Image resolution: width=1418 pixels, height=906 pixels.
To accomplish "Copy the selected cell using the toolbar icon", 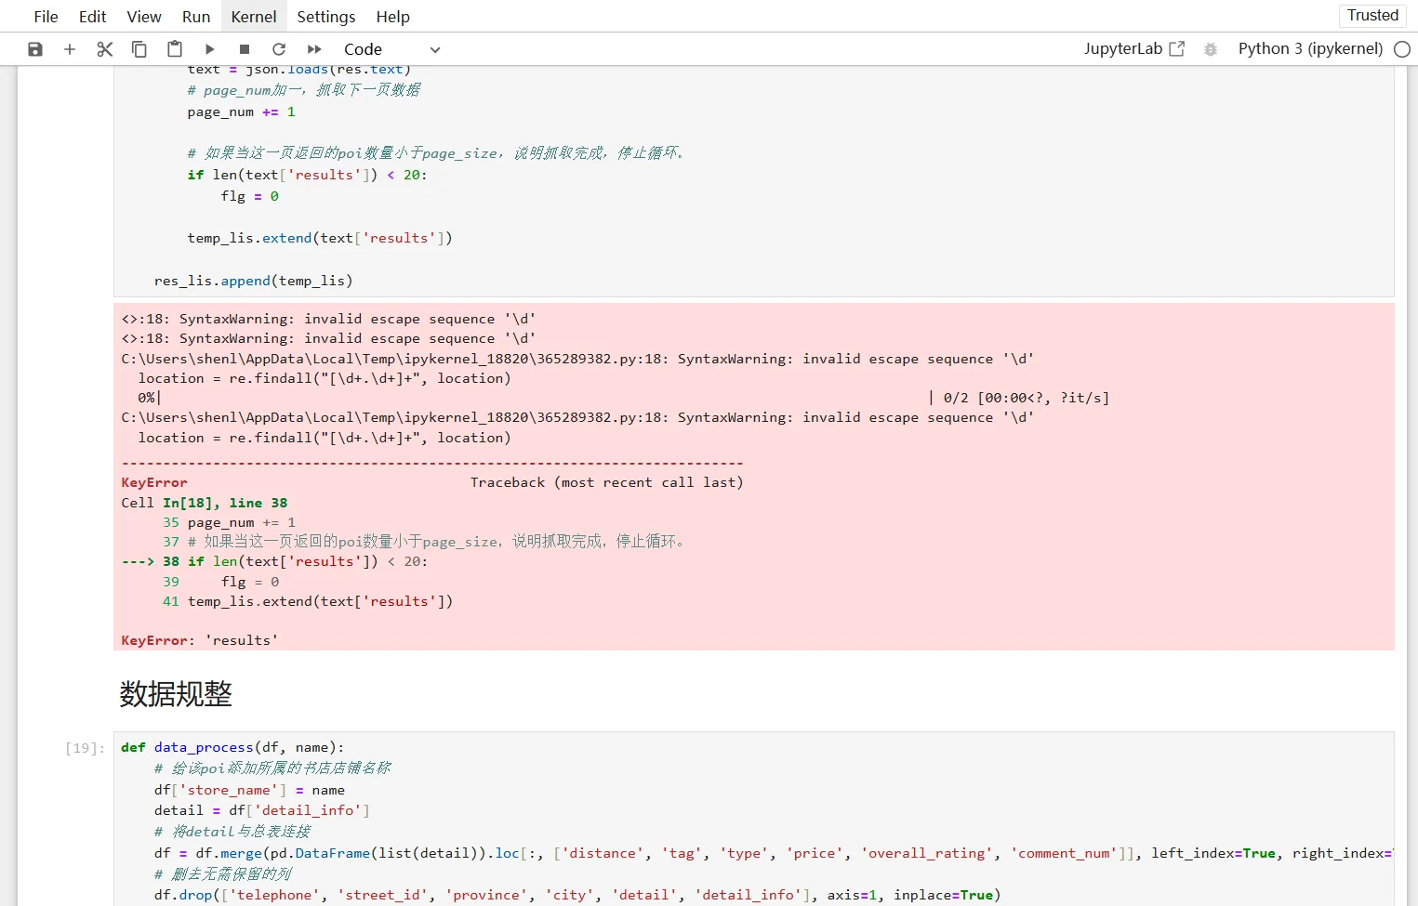I will [139, 49].
